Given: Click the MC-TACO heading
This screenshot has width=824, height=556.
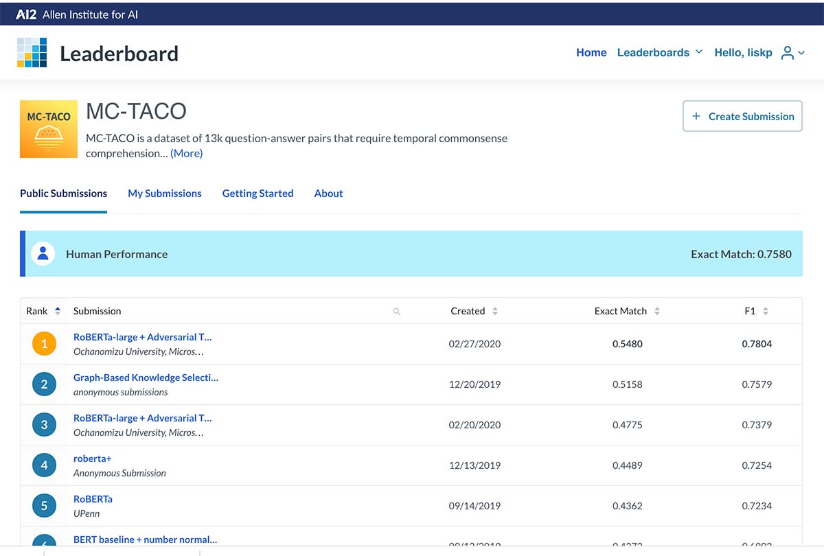Looking at the screenshot, I should point(136,111).
